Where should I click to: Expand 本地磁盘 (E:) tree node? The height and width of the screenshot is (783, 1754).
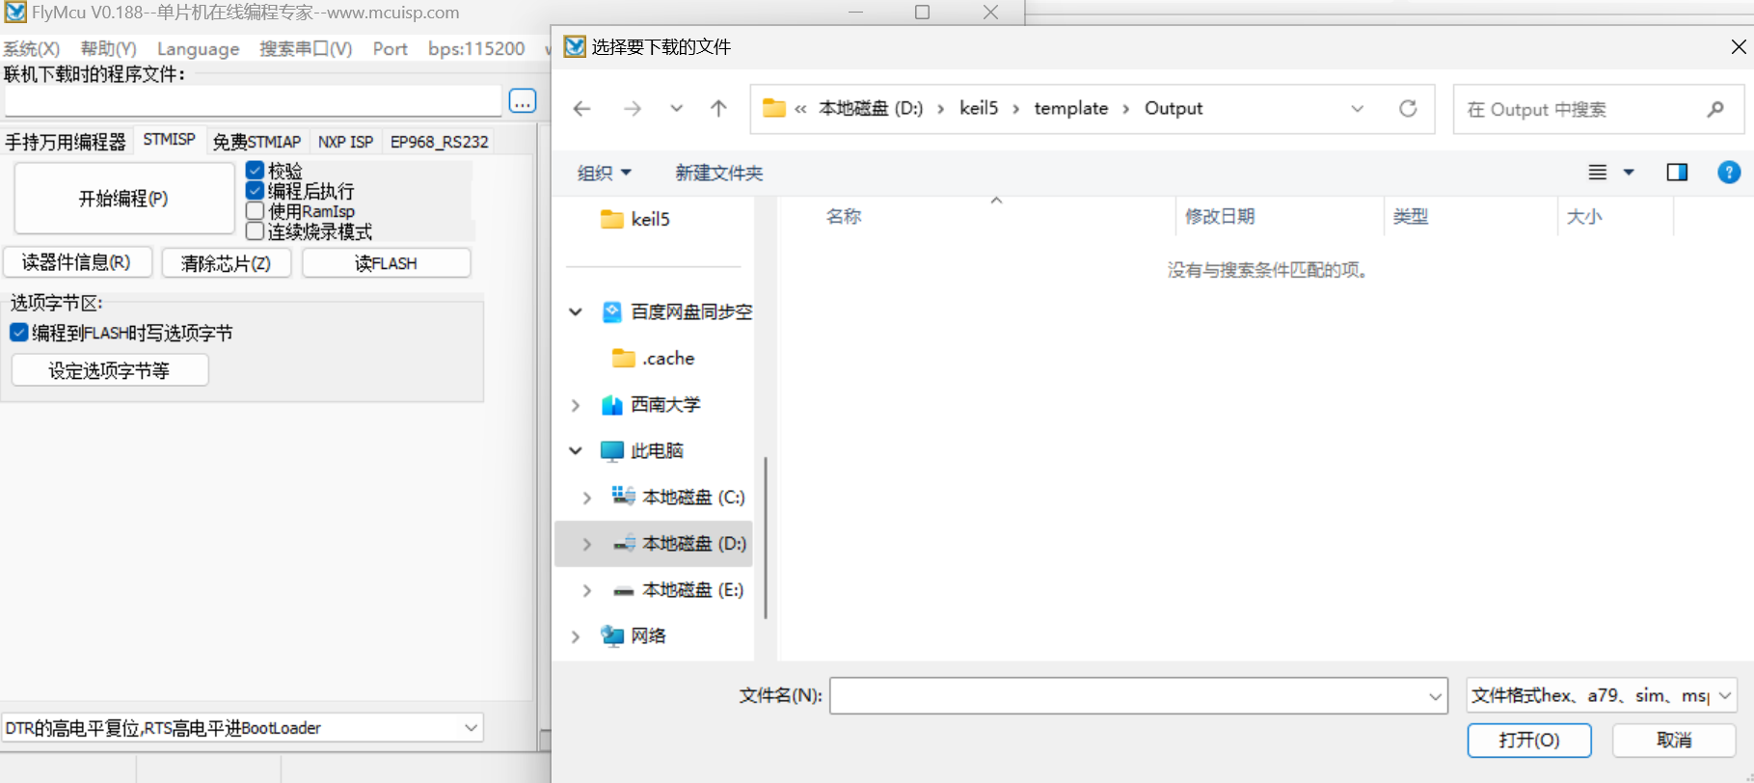(x=586, y=590)
